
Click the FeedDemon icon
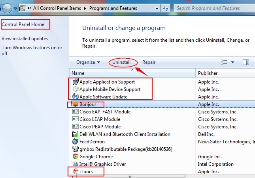76,141
